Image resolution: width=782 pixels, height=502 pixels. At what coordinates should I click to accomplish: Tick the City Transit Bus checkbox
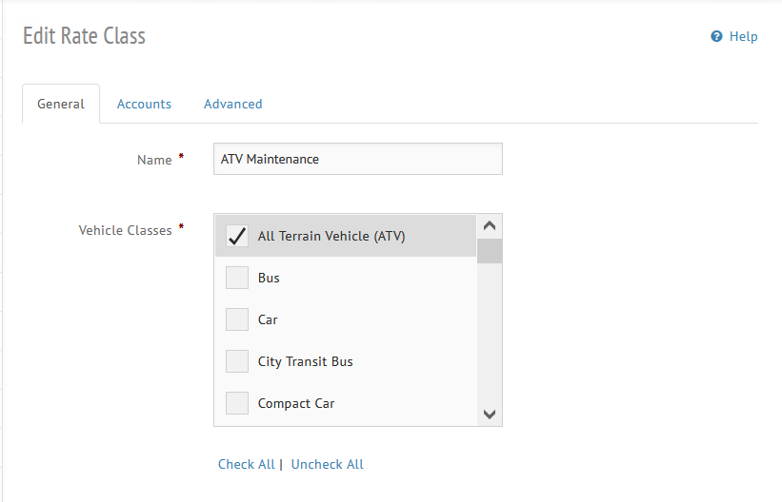[x=237, y=361]
